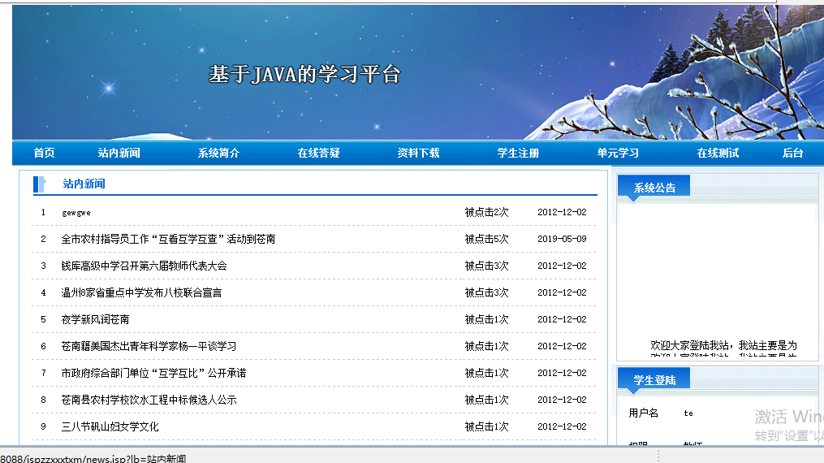This screenshot has height=463, width=824.
Task: Click the 学生登陆 panel tab
Action: (654, 380)
